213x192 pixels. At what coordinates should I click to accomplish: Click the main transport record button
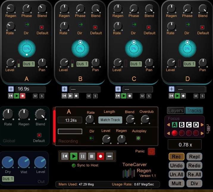[101, 156]
